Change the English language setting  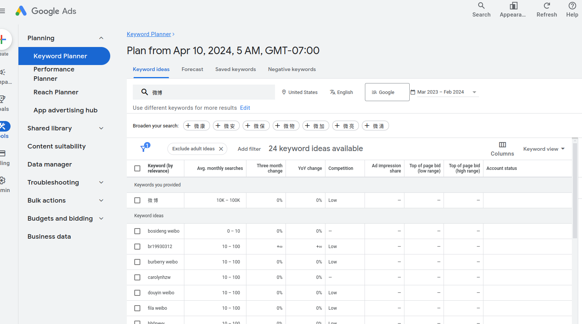341,92
